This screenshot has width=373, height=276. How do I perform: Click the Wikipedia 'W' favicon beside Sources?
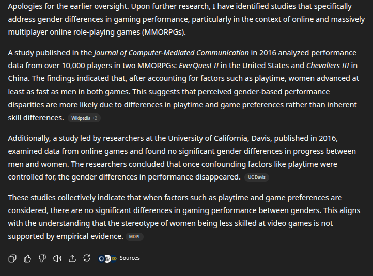click(x=108, y=258)
